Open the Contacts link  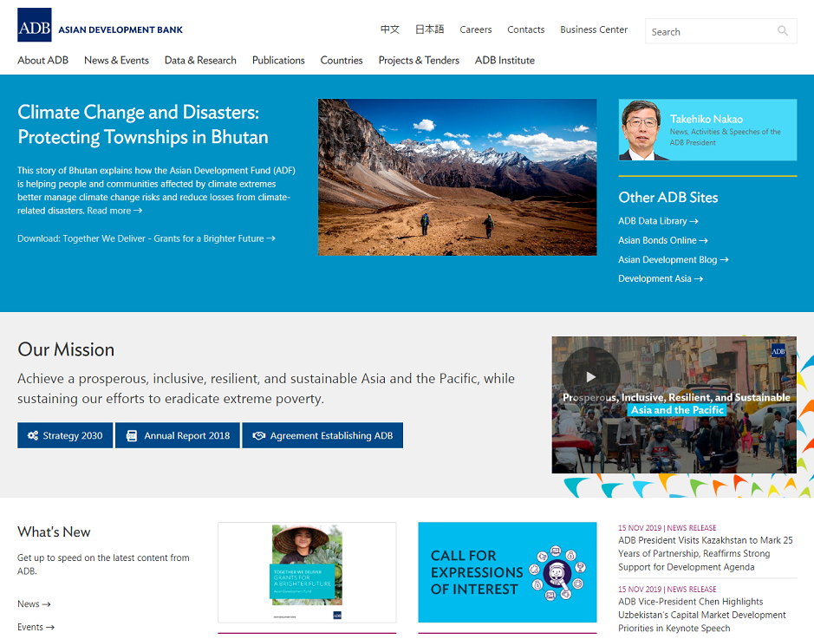pyautogui.click(x=526, y=29)
